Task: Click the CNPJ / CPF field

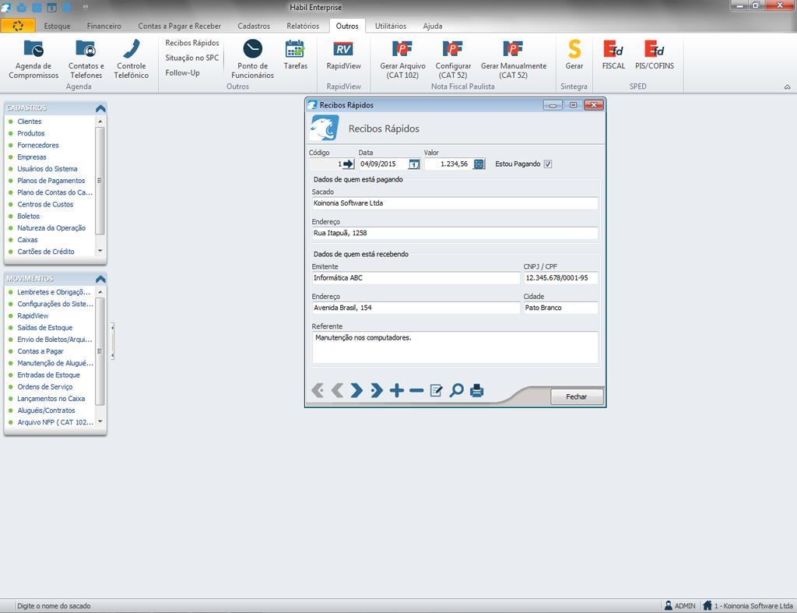Action: point(560,278)
